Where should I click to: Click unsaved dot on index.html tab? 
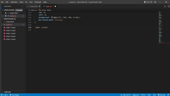pyautogui.click(x=40, y=6)
